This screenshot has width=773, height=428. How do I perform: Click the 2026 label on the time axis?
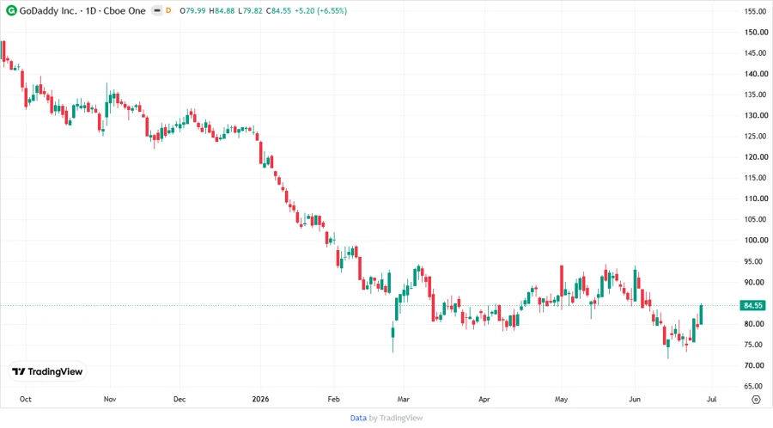tap(260, 399)
